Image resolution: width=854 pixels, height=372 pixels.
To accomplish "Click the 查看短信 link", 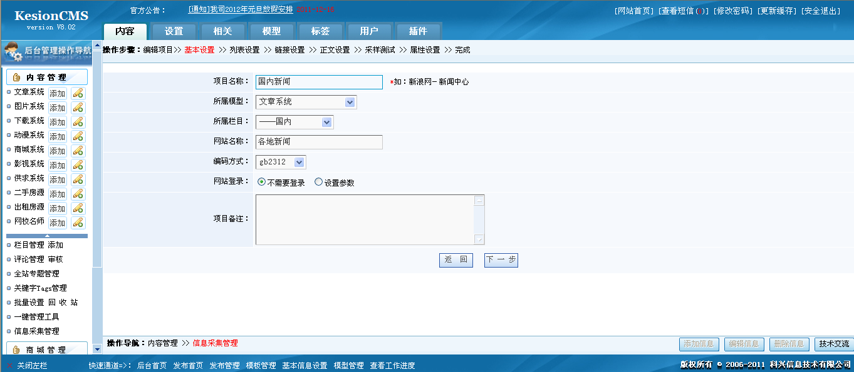I will tap(683, 11).
